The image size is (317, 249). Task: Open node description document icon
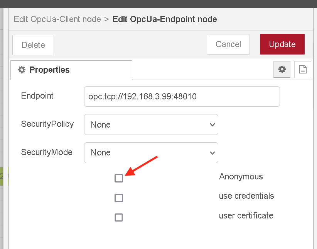click(303, 70)
